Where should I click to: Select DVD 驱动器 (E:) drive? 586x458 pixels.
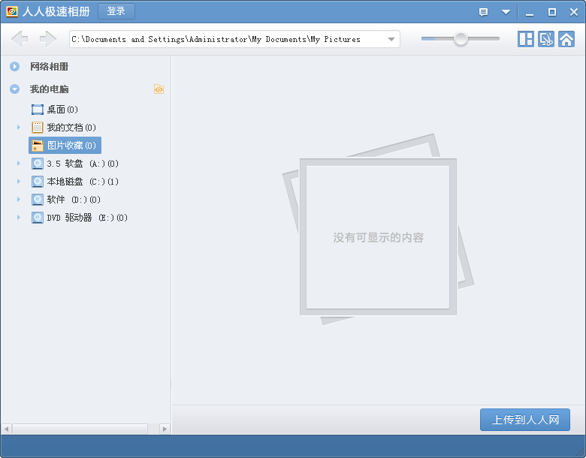80,218
